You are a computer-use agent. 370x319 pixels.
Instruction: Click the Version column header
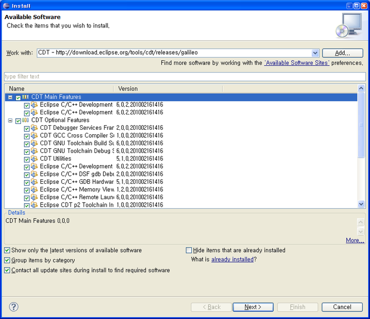click(x=168, y=88)
